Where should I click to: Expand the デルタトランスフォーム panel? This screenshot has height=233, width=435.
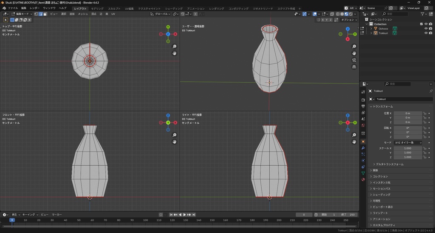[389, 164]
